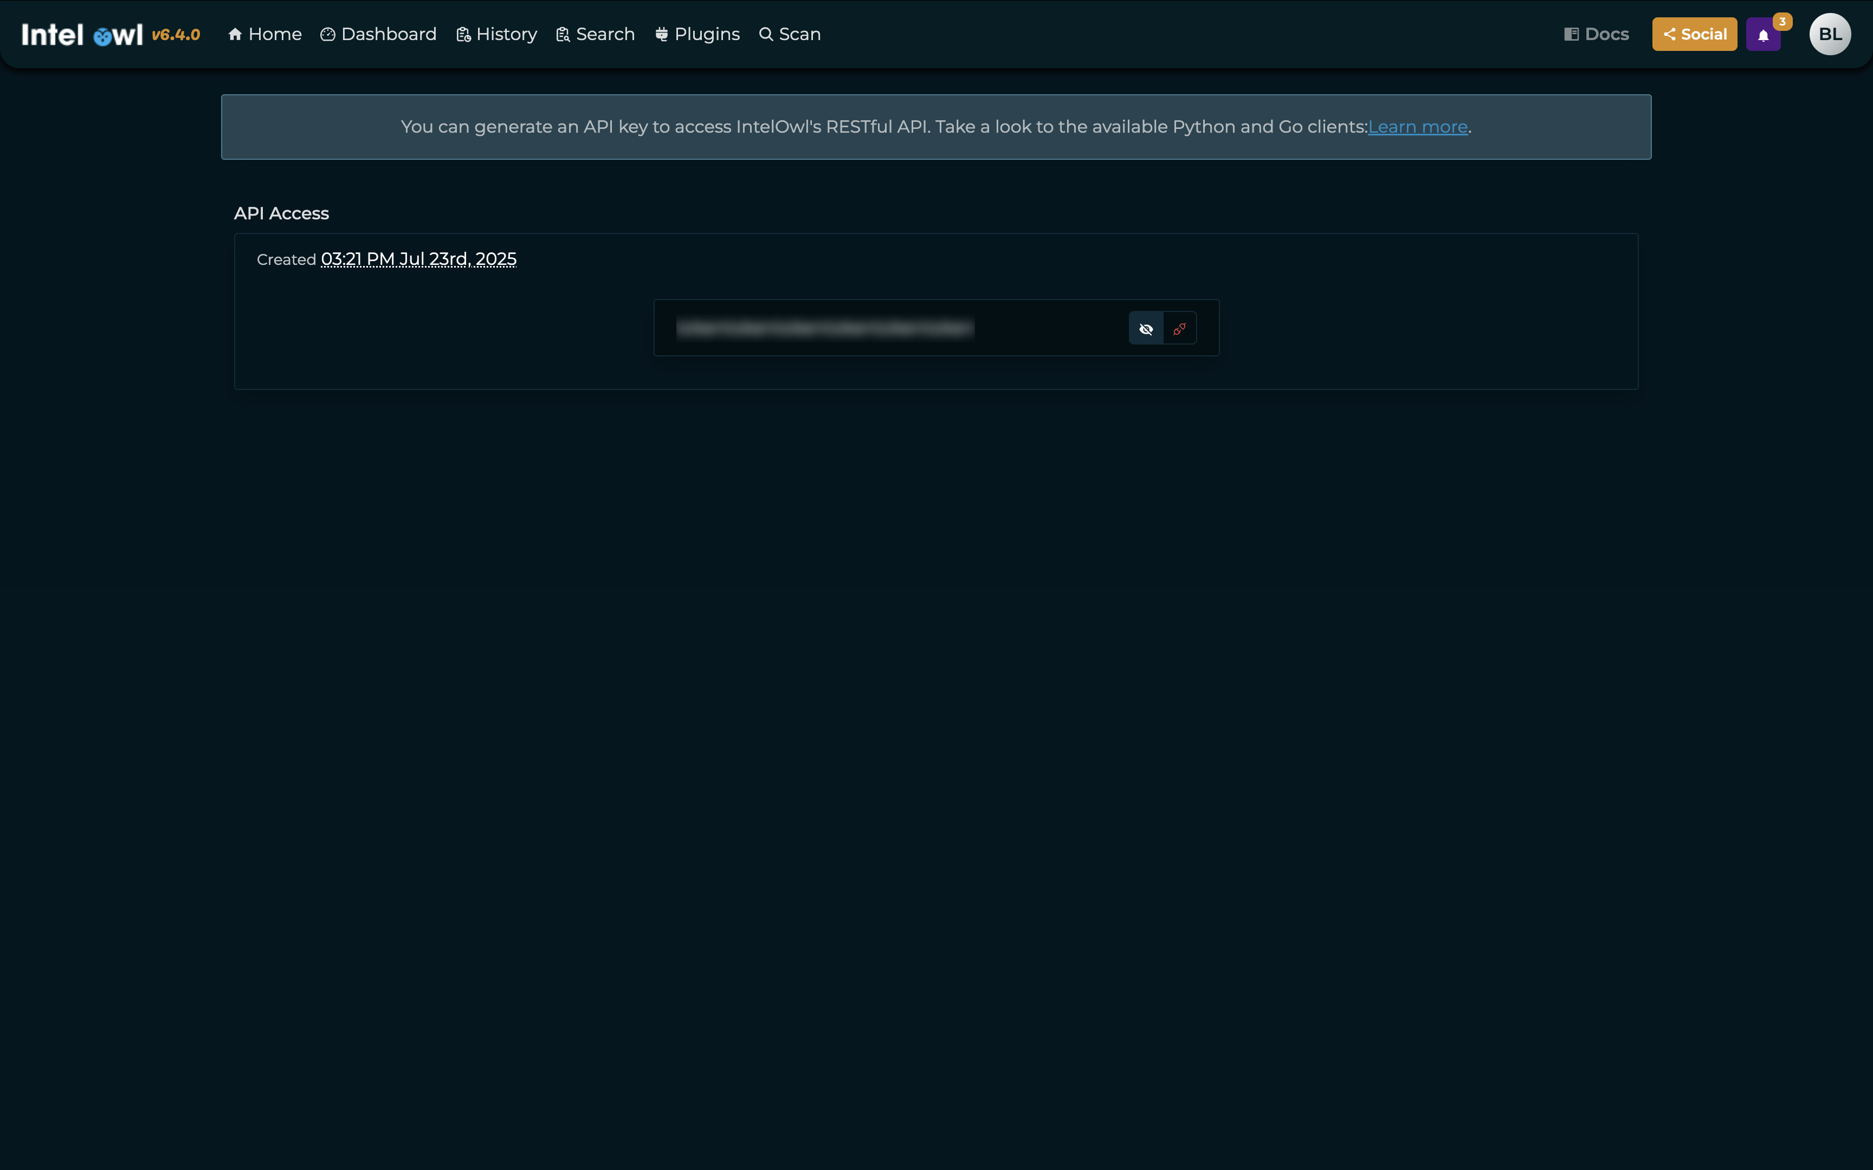Open the Docs link

coord(1596,34)
